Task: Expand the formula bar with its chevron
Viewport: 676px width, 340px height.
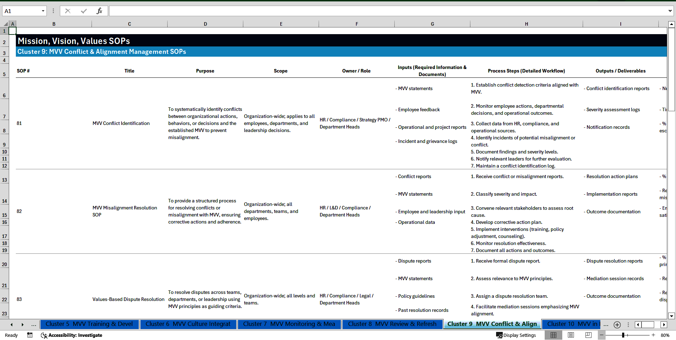Action: point(670,11)
